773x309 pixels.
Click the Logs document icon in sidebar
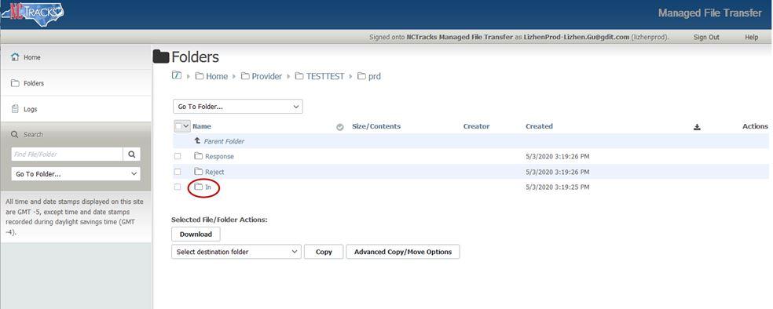(15, 109)
